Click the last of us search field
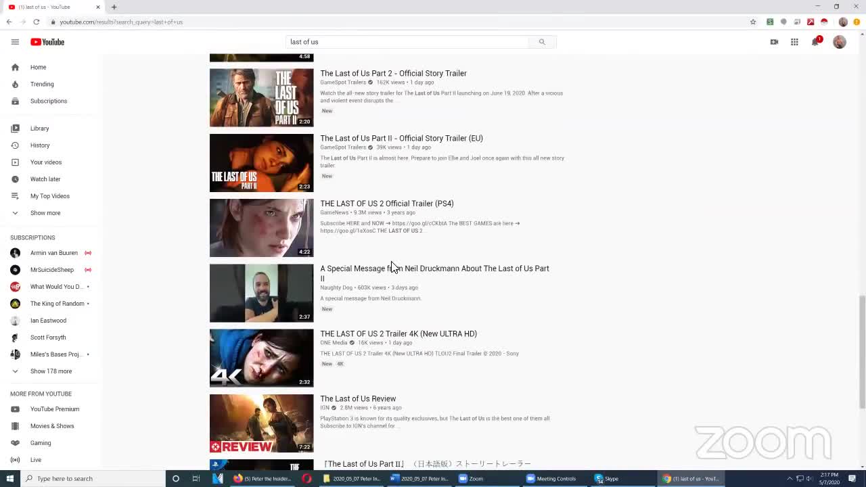This screenshot has width=866, height=487. [x=407, y=42]
